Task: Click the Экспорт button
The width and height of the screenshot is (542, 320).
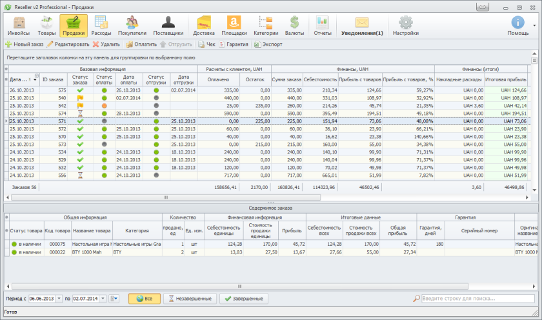Action: click(267, 45)
